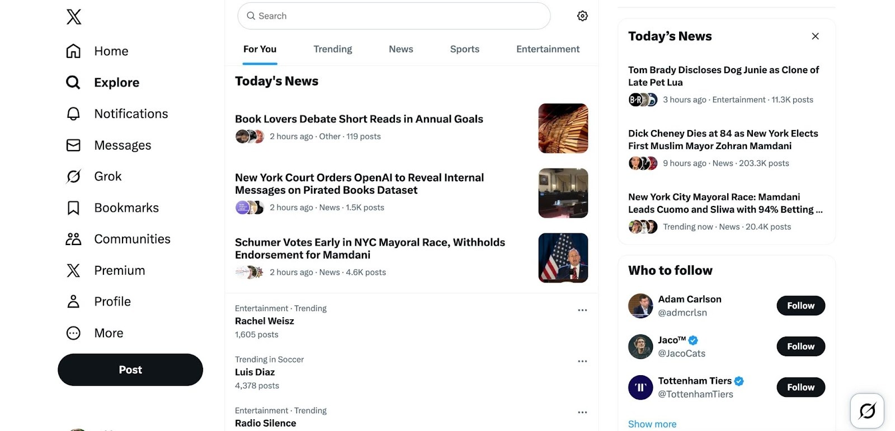Click the @JacoCats handle

(682, 353)
